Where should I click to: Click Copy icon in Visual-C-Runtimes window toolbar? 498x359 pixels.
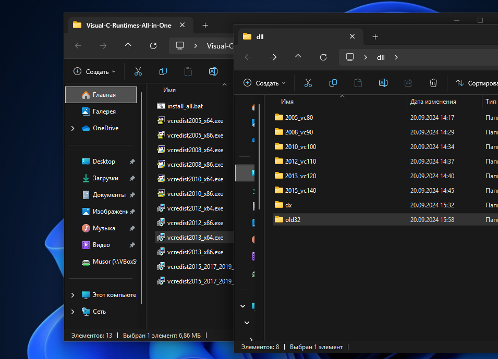point(163,72)
